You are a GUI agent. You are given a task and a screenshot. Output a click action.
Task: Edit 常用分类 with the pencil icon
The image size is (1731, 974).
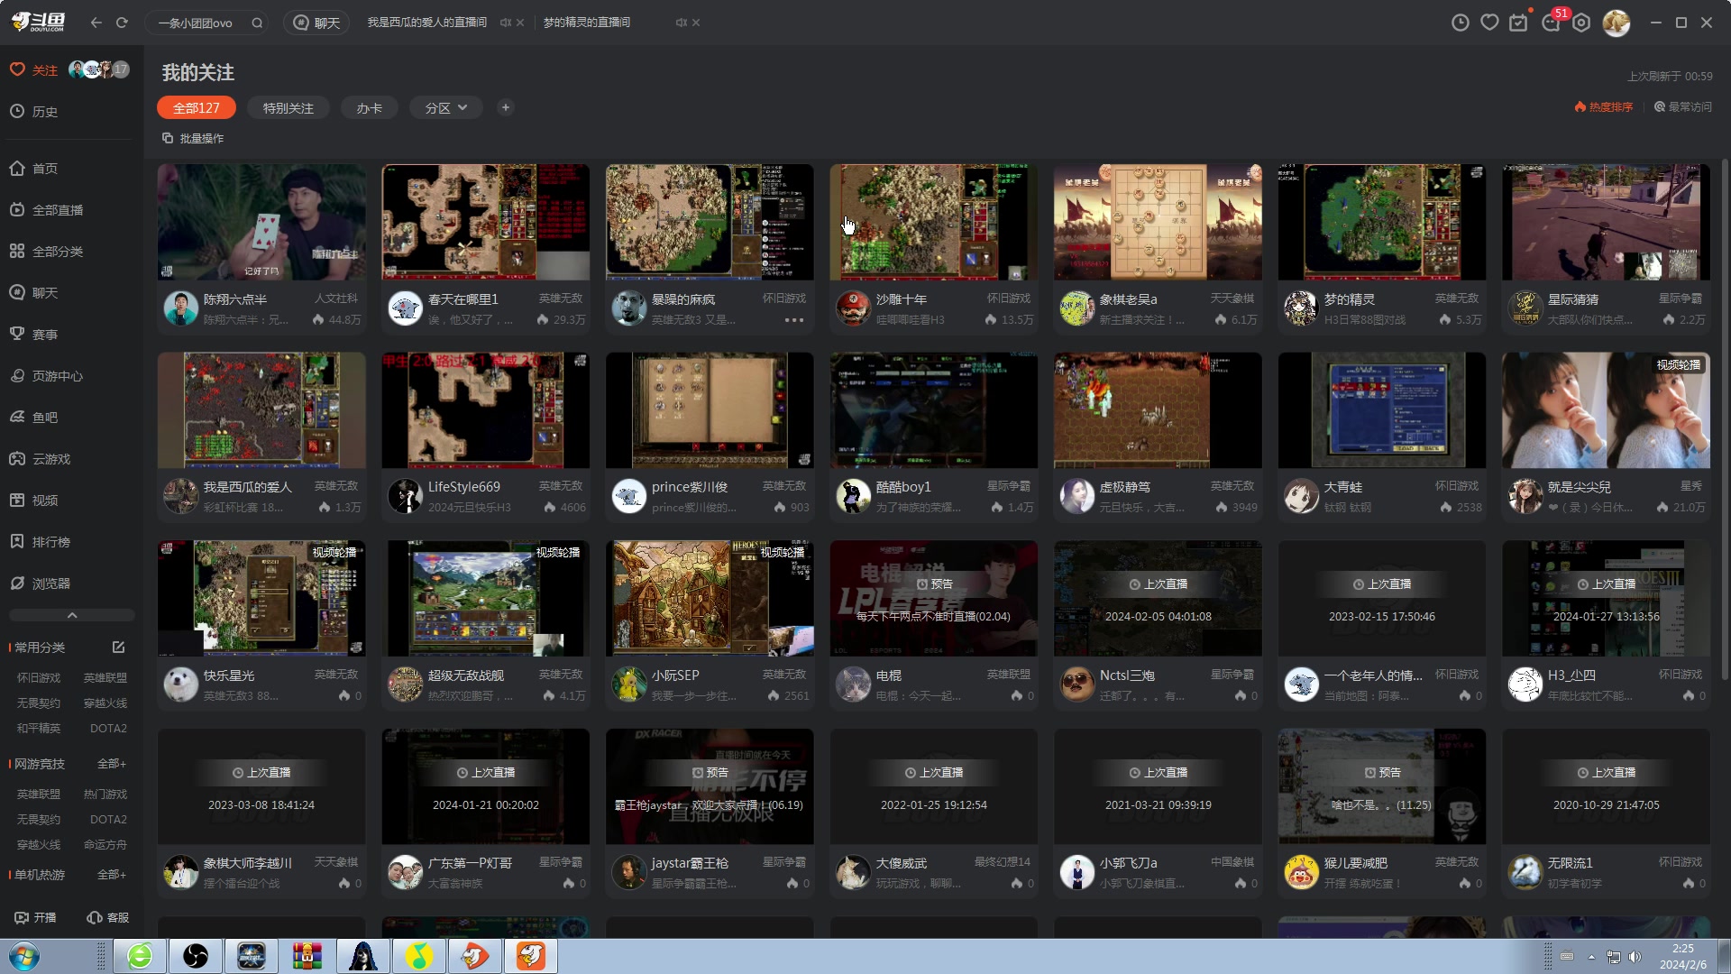(x=118, y=648)
